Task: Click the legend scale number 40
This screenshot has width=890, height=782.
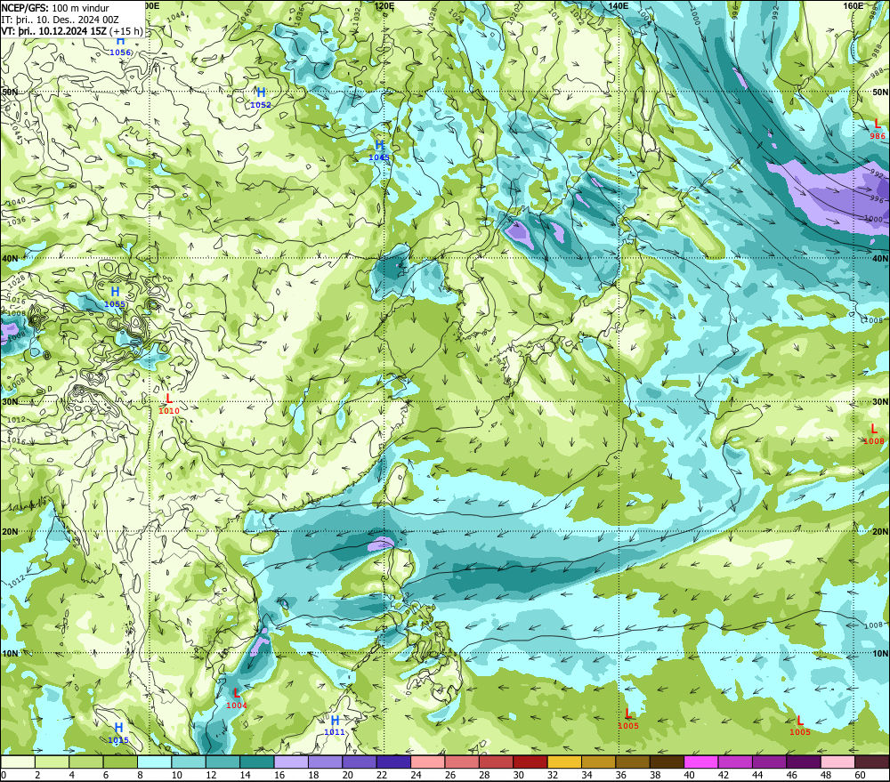Action: (x=689, y=775)
